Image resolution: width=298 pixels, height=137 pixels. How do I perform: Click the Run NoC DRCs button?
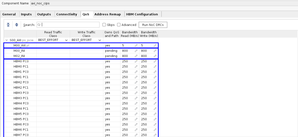[153, 25]
